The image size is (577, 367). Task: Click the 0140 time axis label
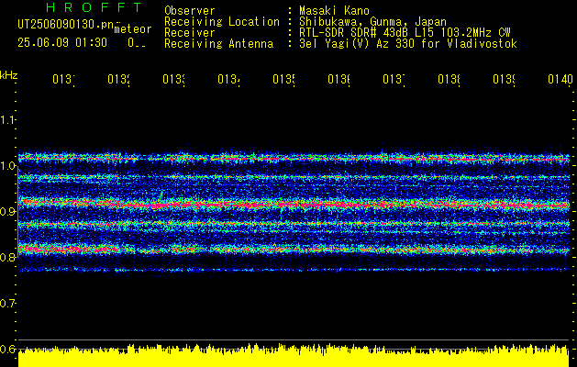(560, 79)
